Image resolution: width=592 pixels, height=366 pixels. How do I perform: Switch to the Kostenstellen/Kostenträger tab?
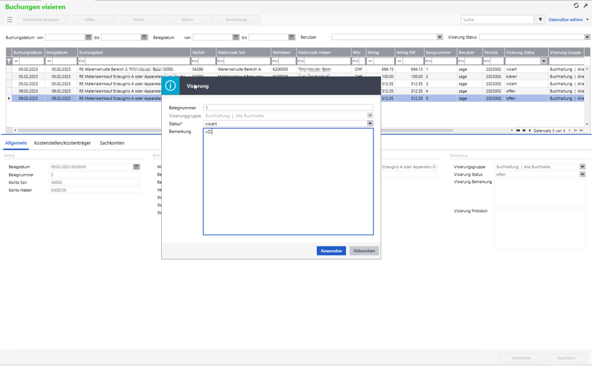coord(62,143)
